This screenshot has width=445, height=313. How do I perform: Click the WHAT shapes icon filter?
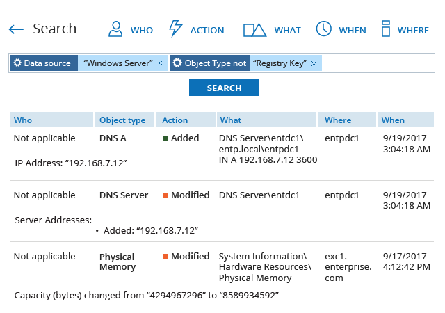pyautogui.click(x=254, y=29)
